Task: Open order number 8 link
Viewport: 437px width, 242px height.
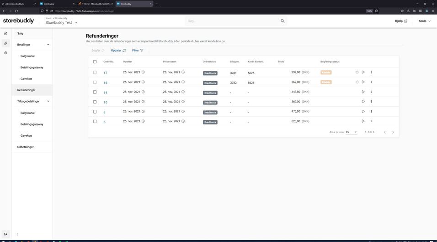Action: (104, 112)
